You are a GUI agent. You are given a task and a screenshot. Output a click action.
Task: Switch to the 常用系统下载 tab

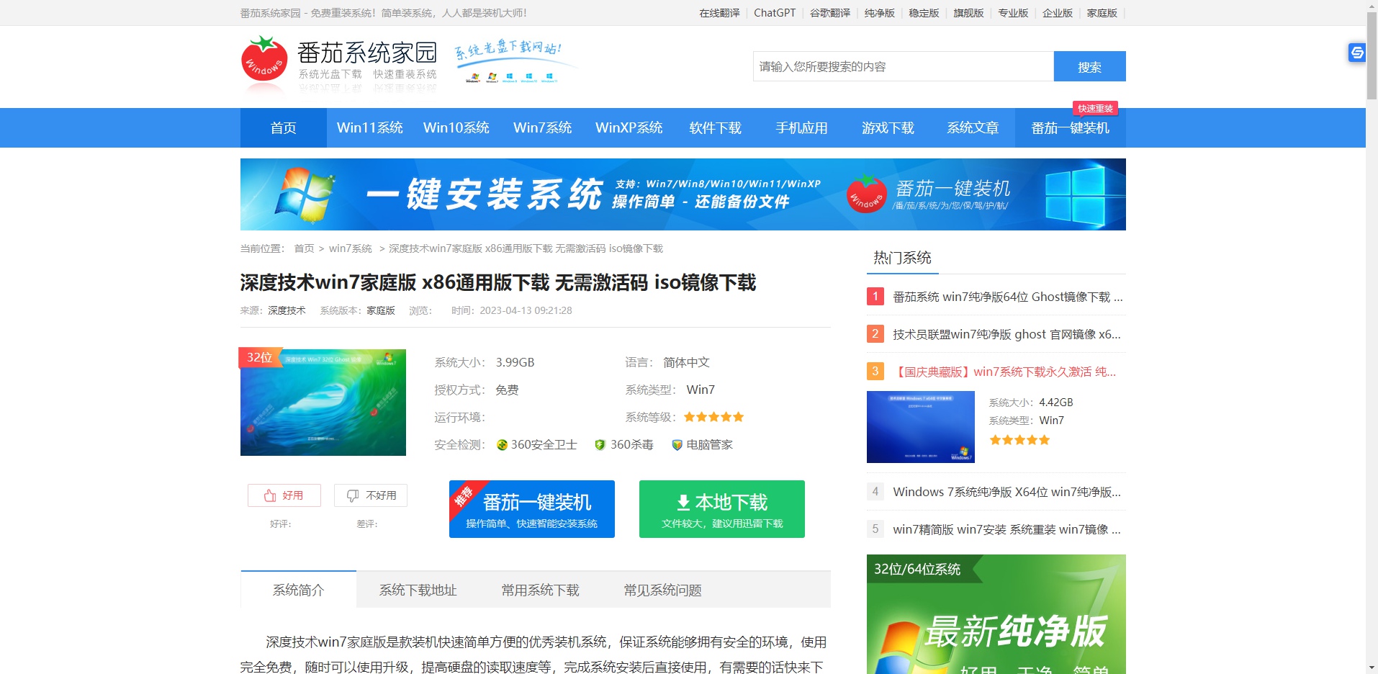click(541, 590)
